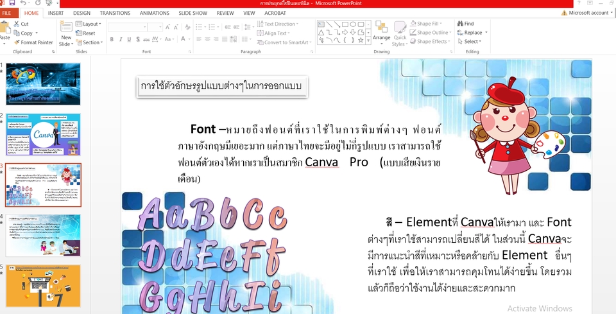Increase font size with the larger A icon
616x314 pixels.
coord(167,27)
